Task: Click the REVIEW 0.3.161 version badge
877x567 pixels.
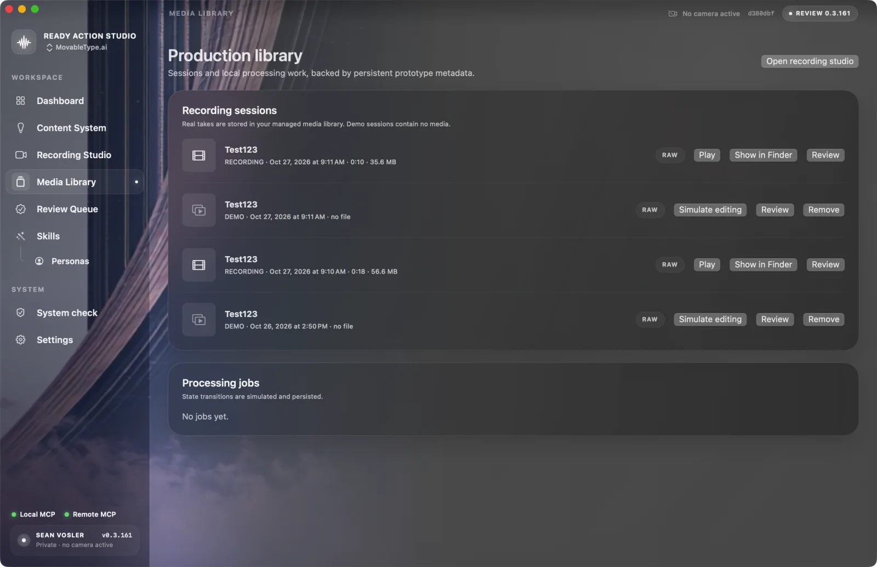Action: pyautogui.click(x=820, y=13)
